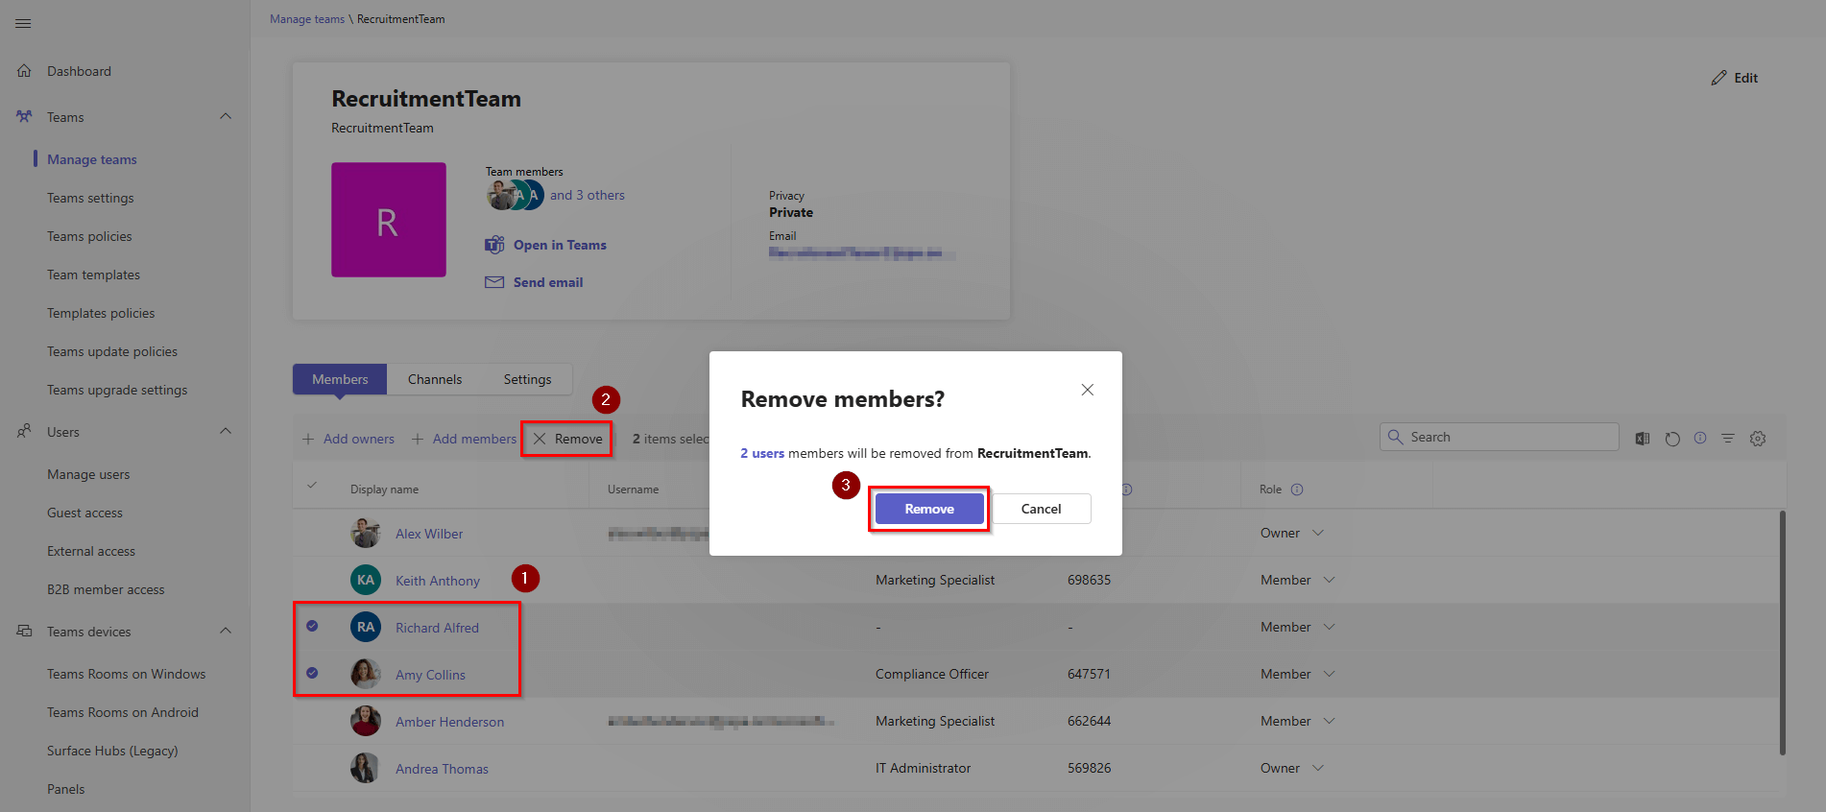Switch to the Members tab
Viewport: 1826px width, 812px height.
(340, 379)
